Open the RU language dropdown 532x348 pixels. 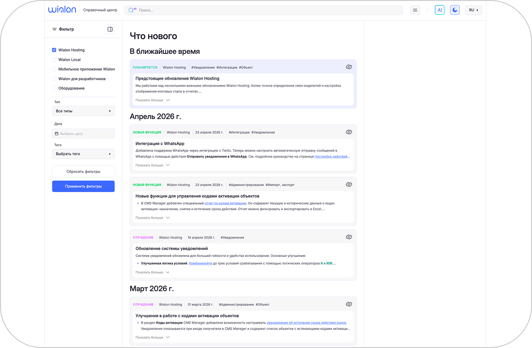(474, 10)
